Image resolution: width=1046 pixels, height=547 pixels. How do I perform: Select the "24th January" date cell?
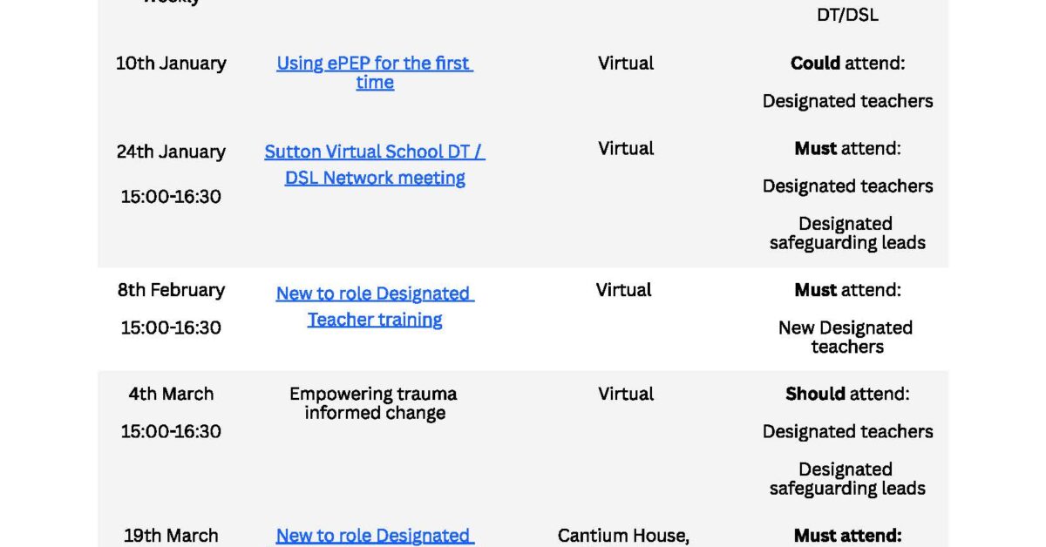171,152
